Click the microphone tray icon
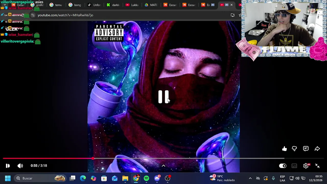The height and width of the screenshot is (184, 327). 273,178
